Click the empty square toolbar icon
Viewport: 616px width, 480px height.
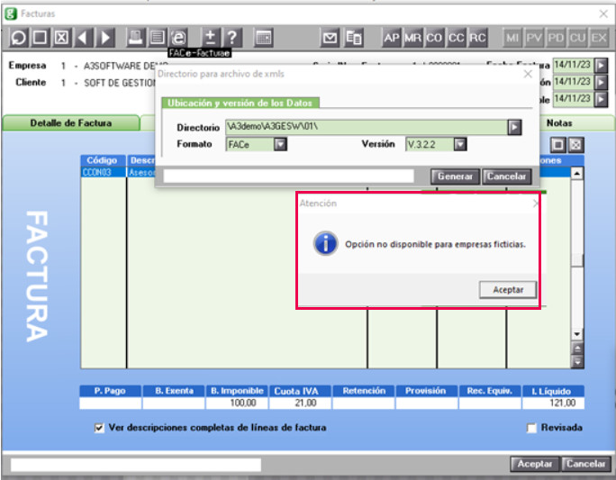(x=40, y=38)
